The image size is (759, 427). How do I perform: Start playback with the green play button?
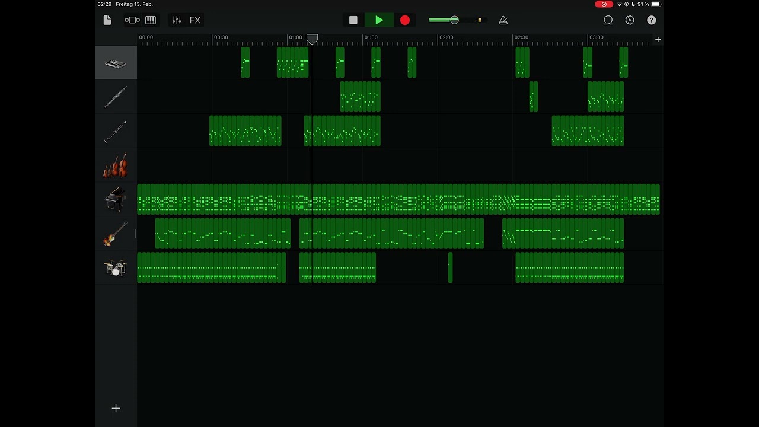point(379,20)
